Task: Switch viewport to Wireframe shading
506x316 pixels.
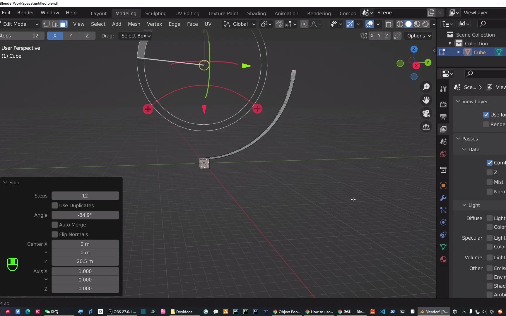Action: [400, 24]
